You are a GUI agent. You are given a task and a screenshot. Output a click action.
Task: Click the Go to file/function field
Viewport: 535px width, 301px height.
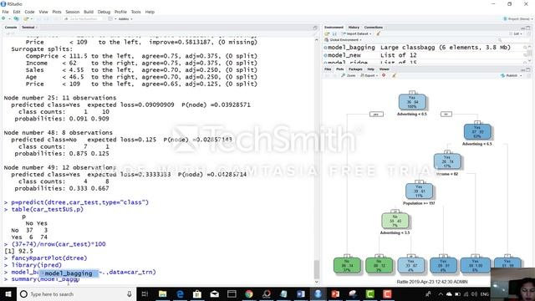pyautogui.click(x=84, y=18)
